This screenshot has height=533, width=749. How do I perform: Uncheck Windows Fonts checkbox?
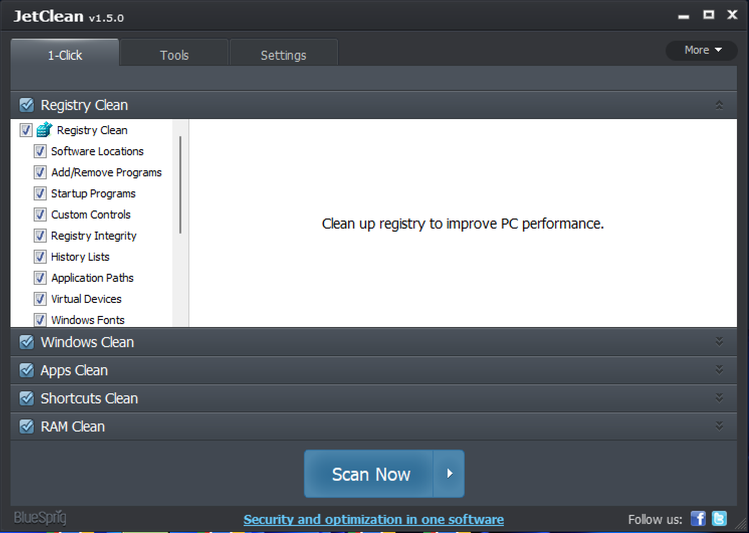click(40, 320)
